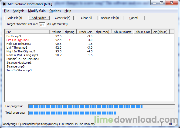Click volume value 90.7
Image resolution: width=180 pixels, height=128 pixels.
tap(59, 55)
